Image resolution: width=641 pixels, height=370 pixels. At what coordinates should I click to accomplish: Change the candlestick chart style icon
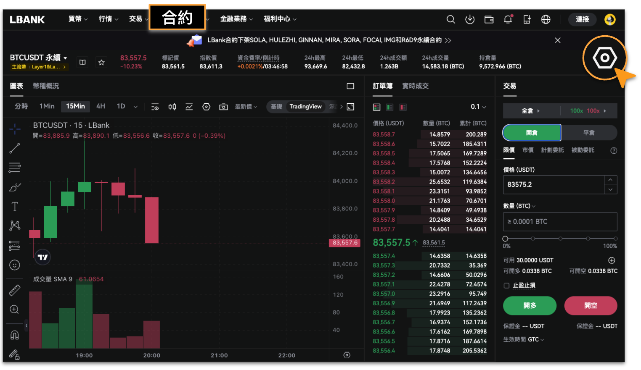point(172,107)
